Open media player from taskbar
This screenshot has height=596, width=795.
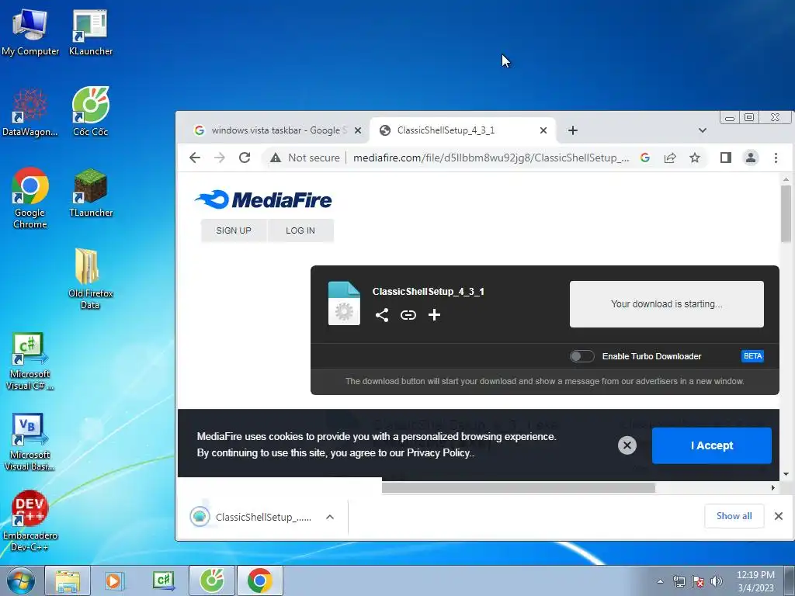(x=113, y=580)
